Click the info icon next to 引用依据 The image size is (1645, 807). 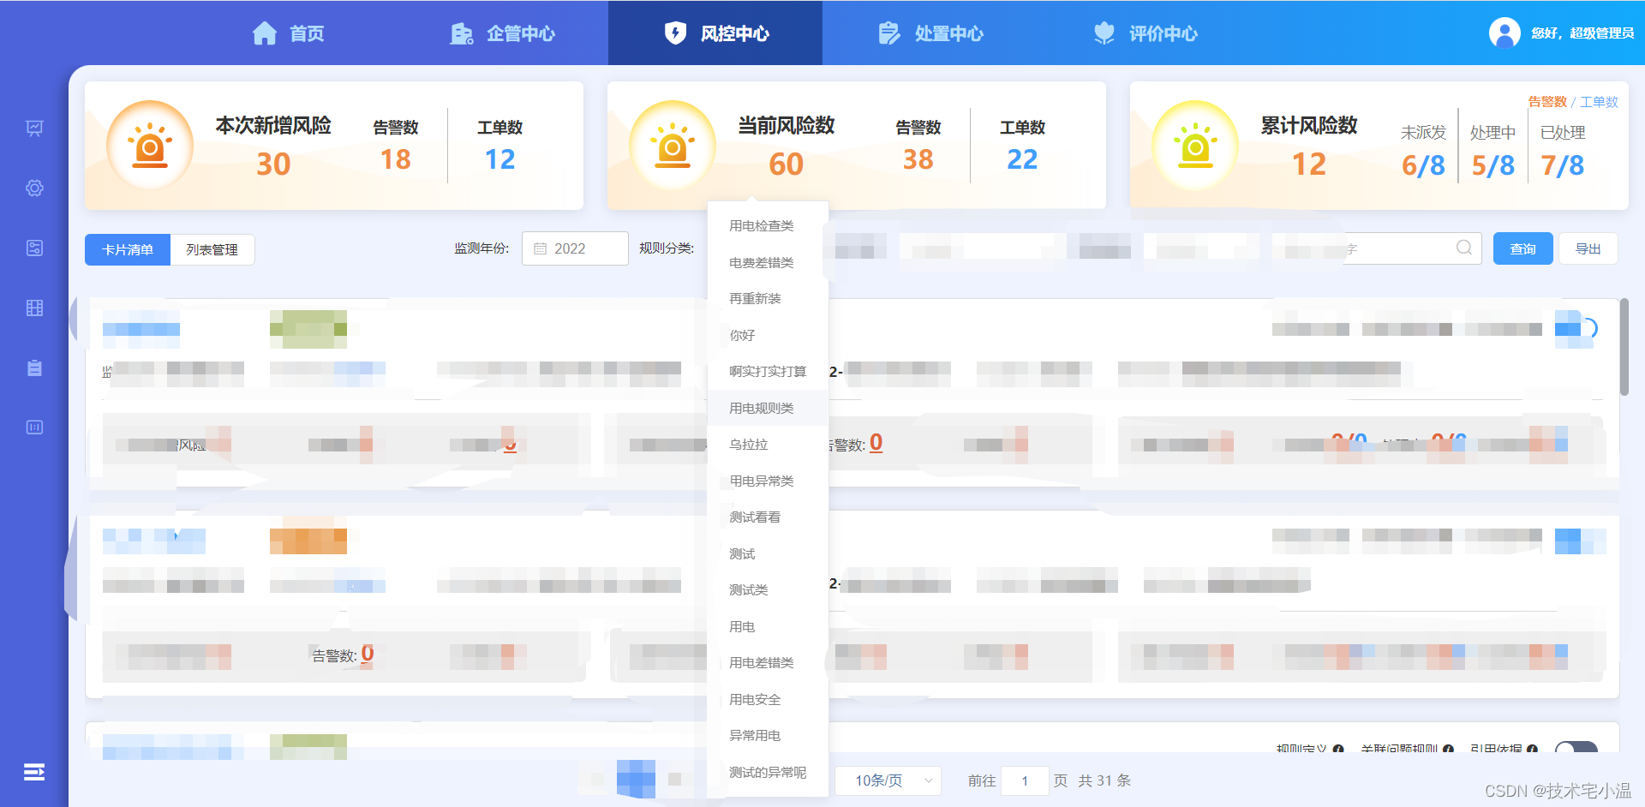[1532, 749]
